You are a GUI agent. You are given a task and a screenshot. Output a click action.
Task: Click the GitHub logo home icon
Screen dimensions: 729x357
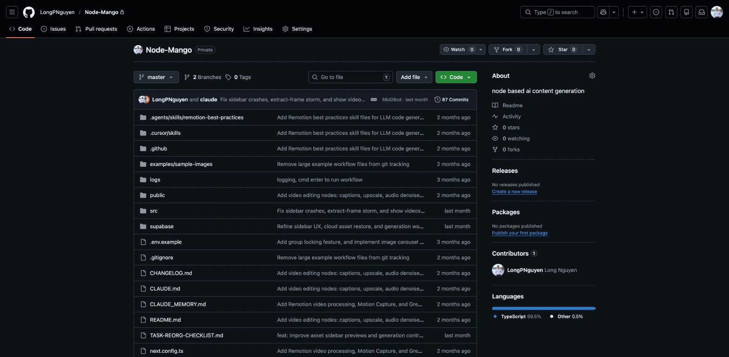(29, 12)
